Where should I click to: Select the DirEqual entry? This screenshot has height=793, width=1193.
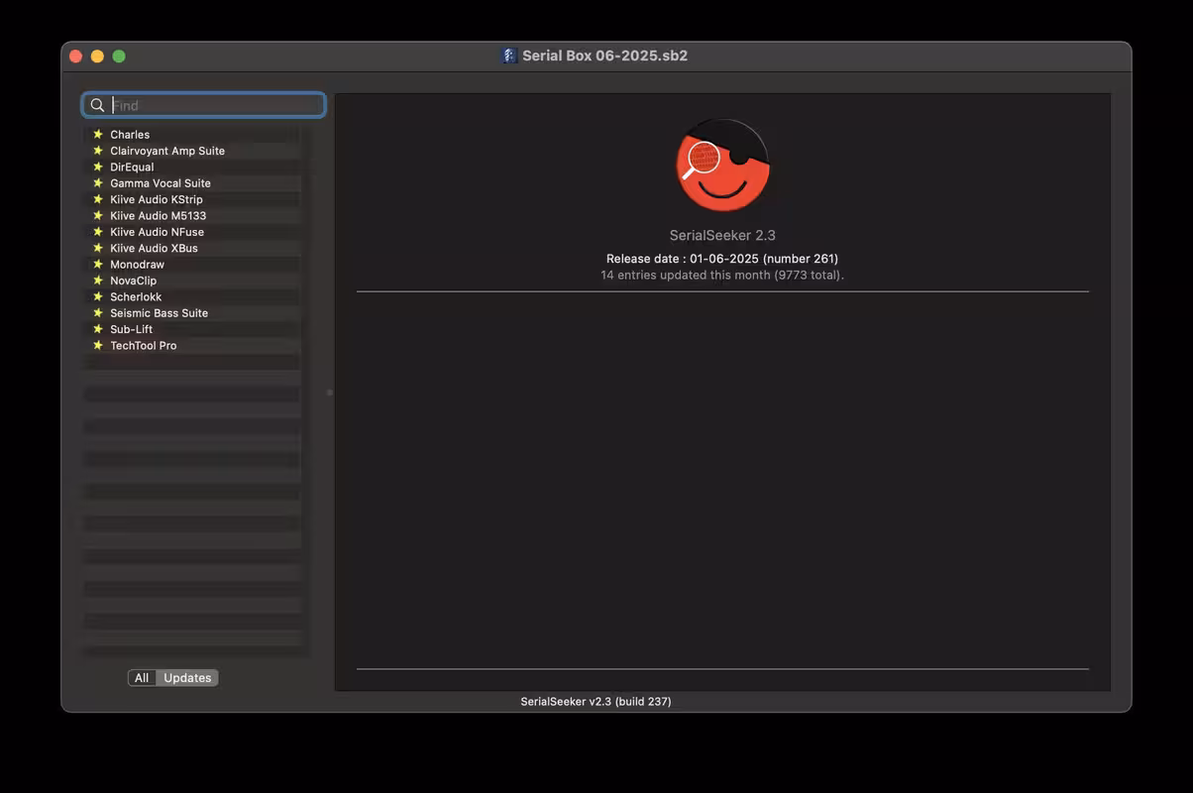[x=193, y=167]
